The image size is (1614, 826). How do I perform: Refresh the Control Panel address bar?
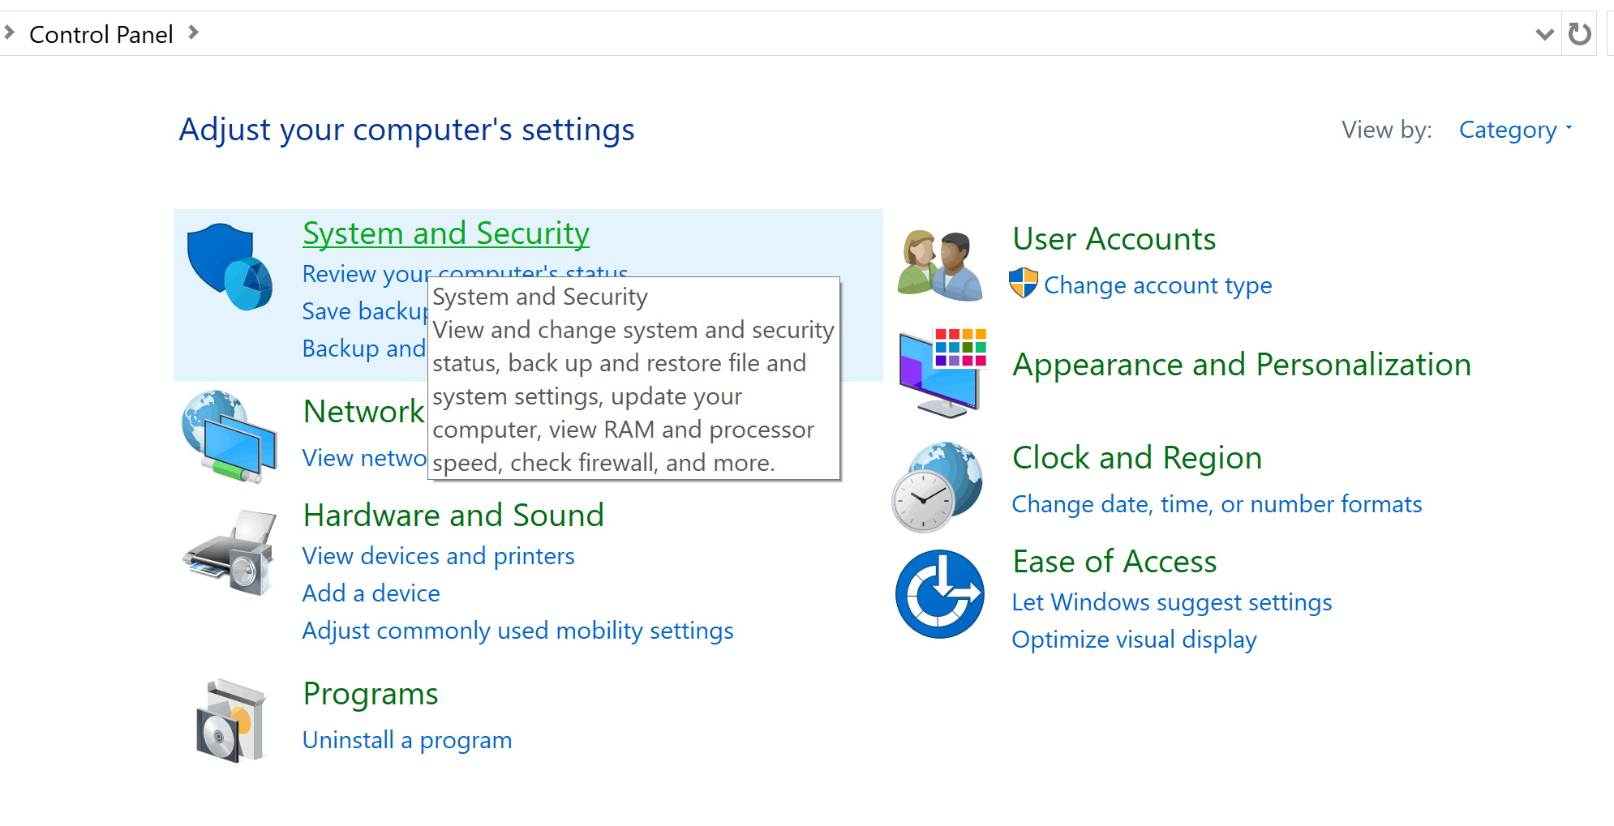1579,34
